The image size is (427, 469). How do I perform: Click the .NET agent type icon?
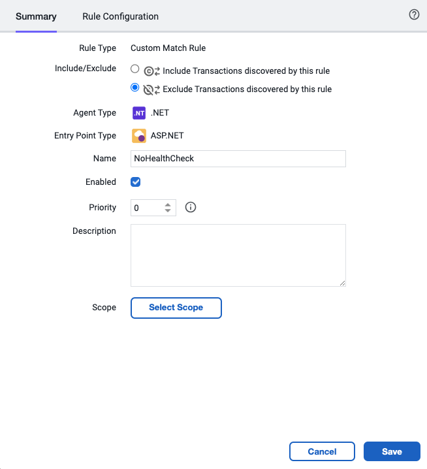[x=139, y=113]
